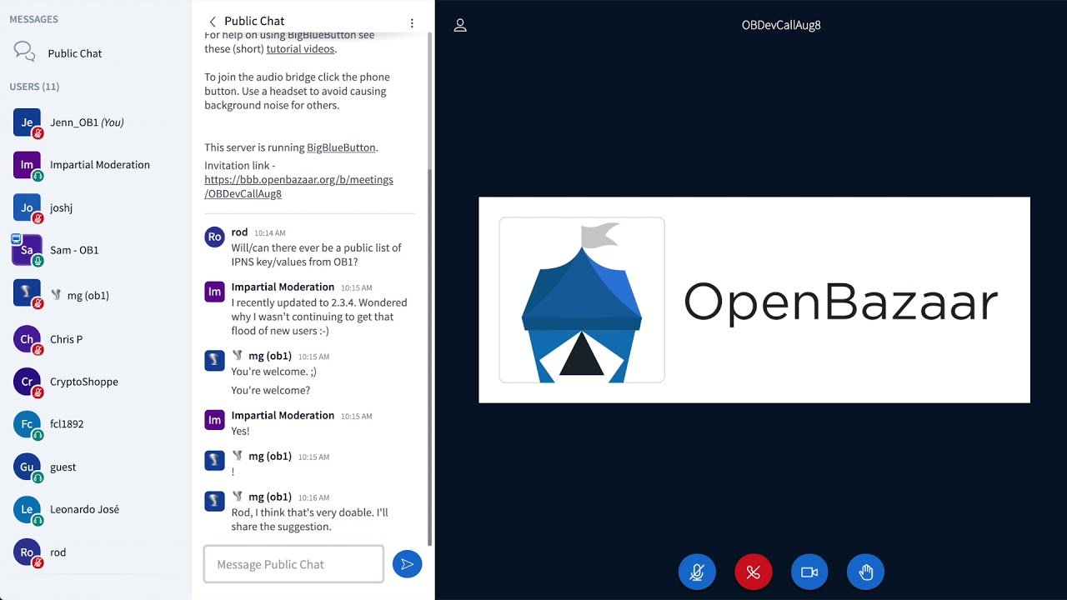Focus the Message Public Chat input
Screen dimensions: 1067x600
coord(293,564)
